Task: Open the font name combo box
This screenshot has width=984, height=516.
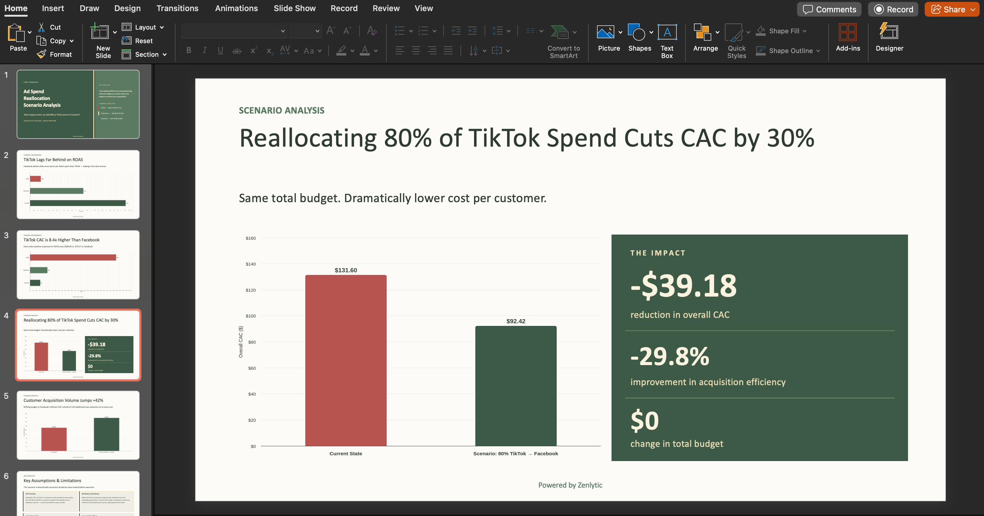Action: pyautogui.click(x=234, y=31)
